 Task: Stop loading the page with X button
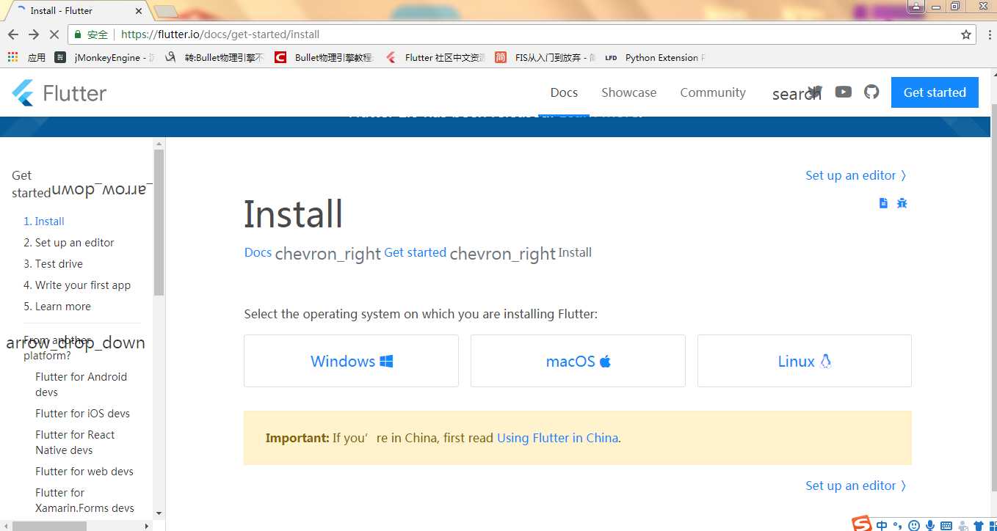tap(54, 34)
